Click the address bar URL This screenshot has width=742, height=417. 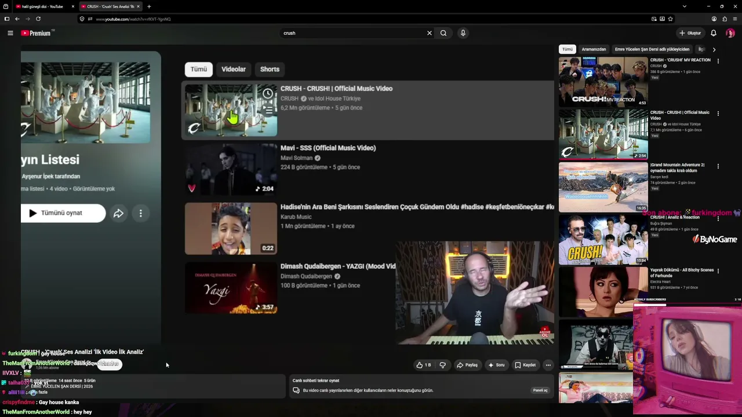[x=133, y=19]
